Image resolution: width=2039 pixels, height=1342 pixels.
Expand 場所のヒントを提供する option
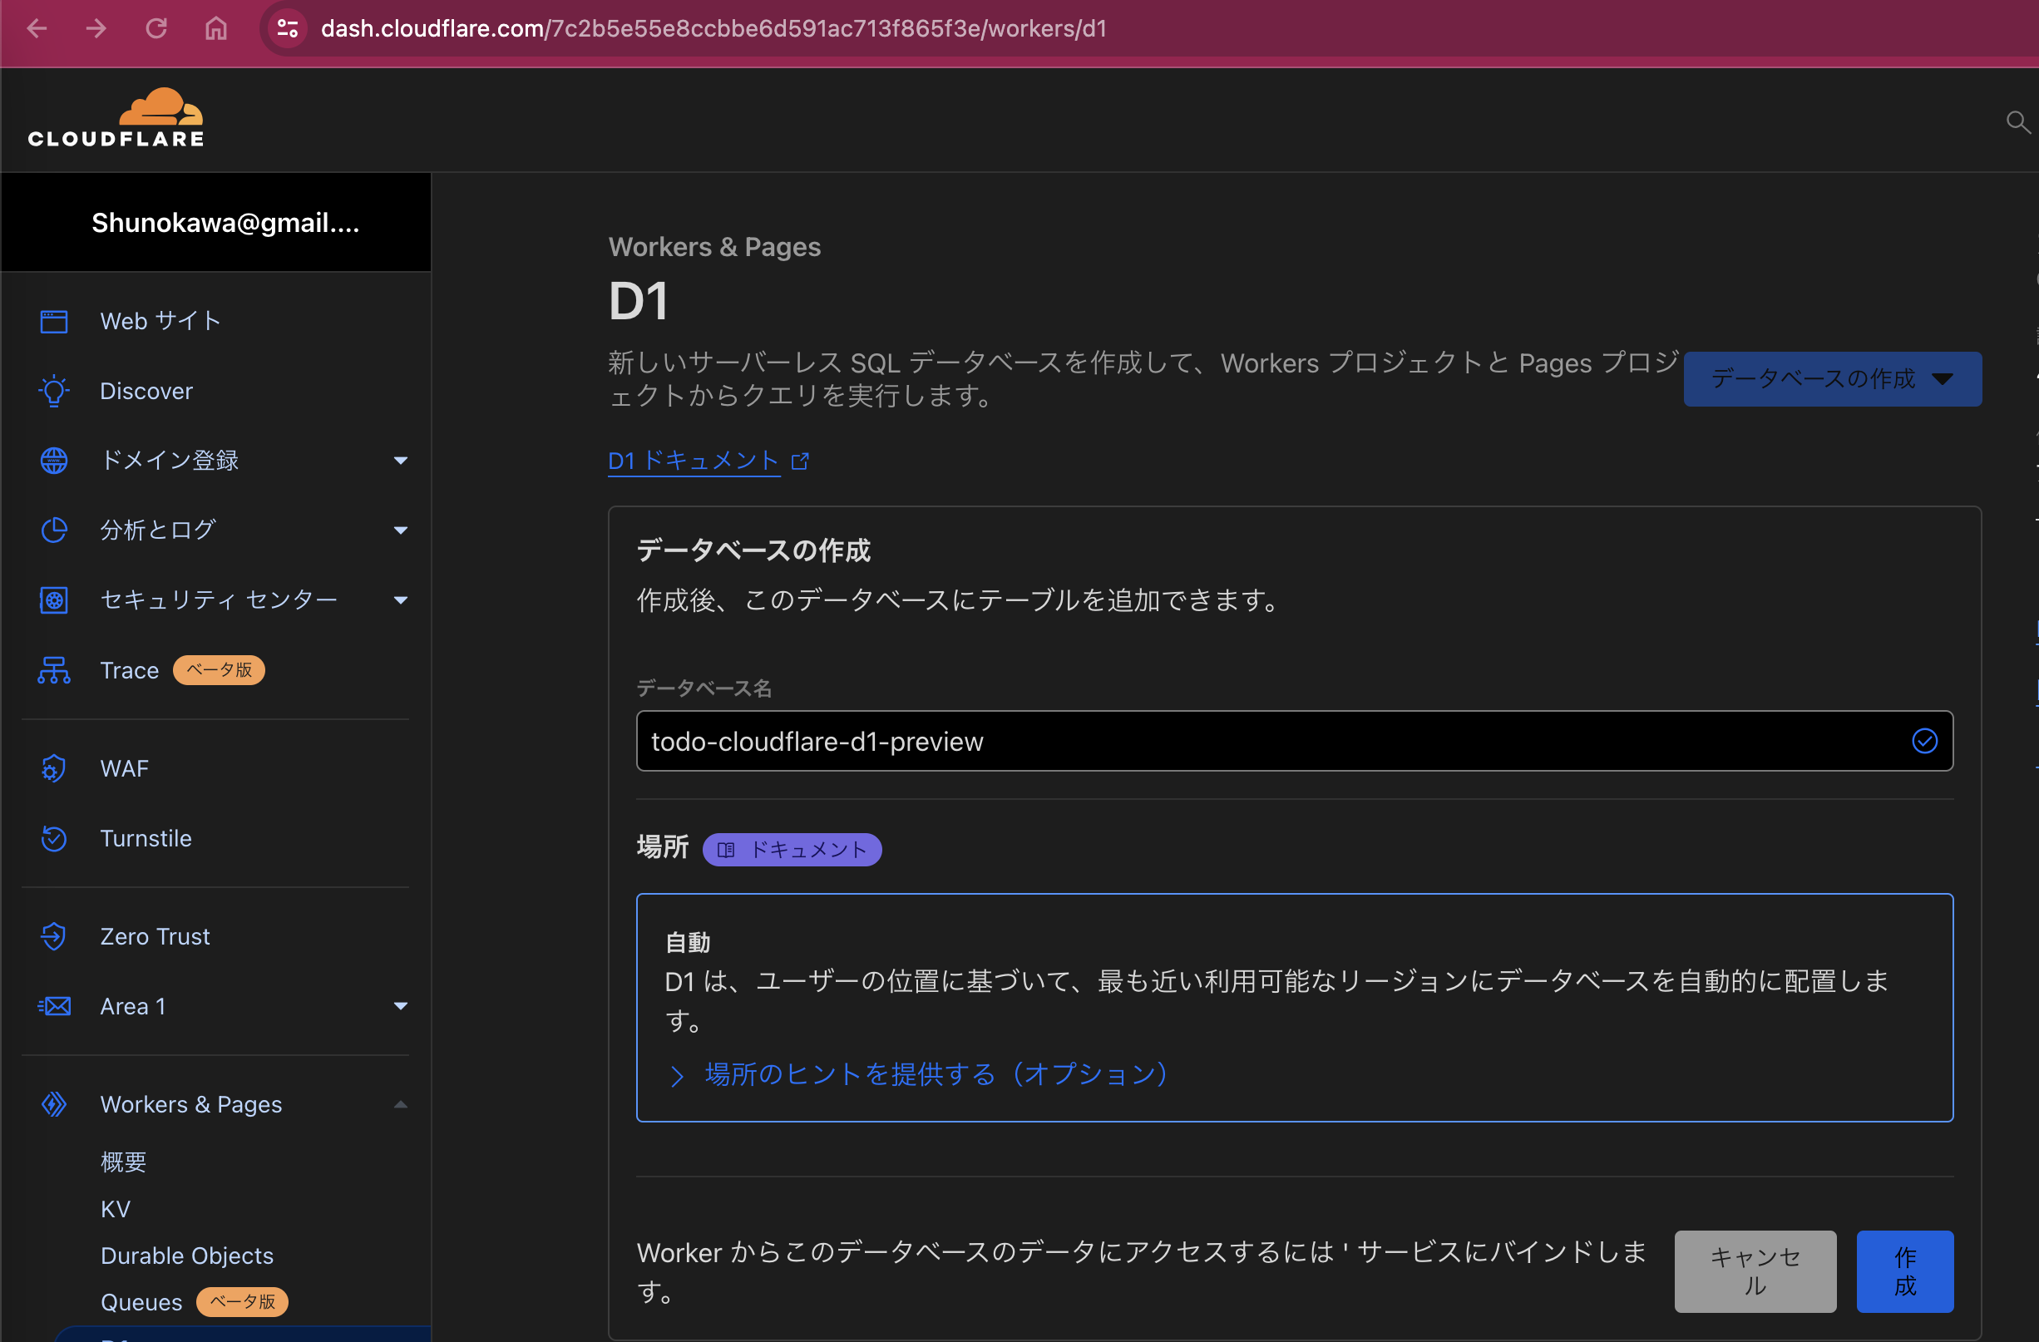935,1074
